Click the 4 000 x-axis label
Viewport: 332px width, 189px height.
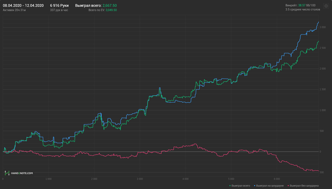point(185,179)
